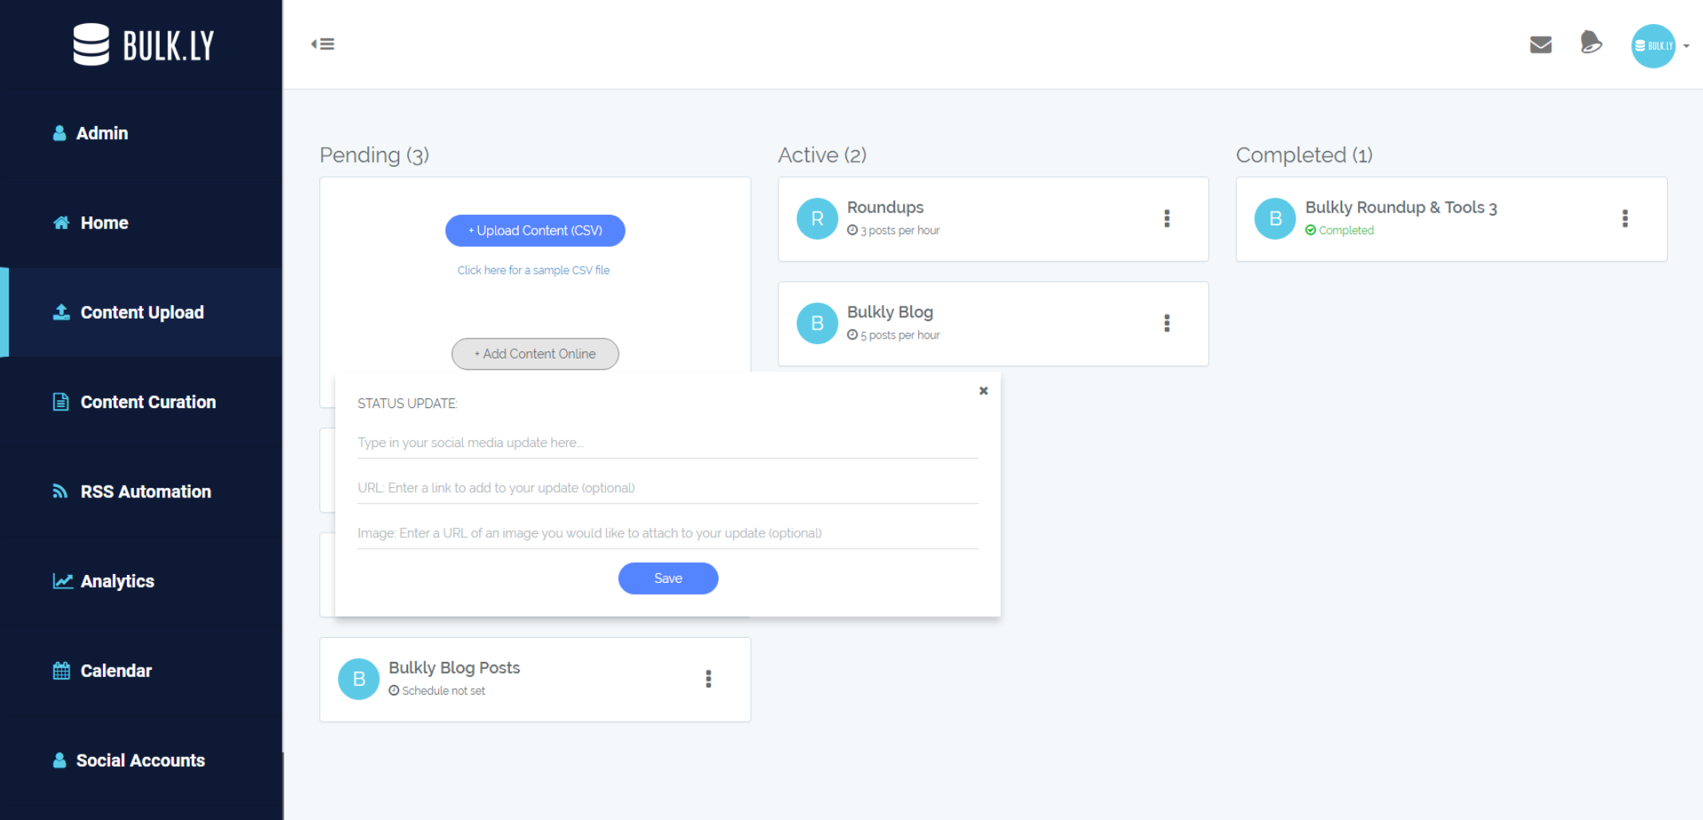Focus the Image URL input field
1703x820 pixels.
pos(667,533)
